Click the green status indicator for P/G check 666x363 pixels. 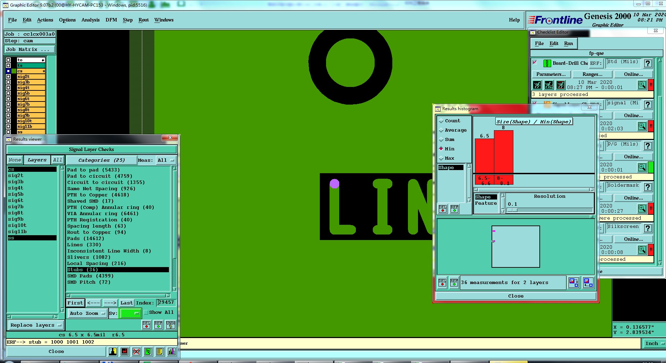(x=651, y=167)
